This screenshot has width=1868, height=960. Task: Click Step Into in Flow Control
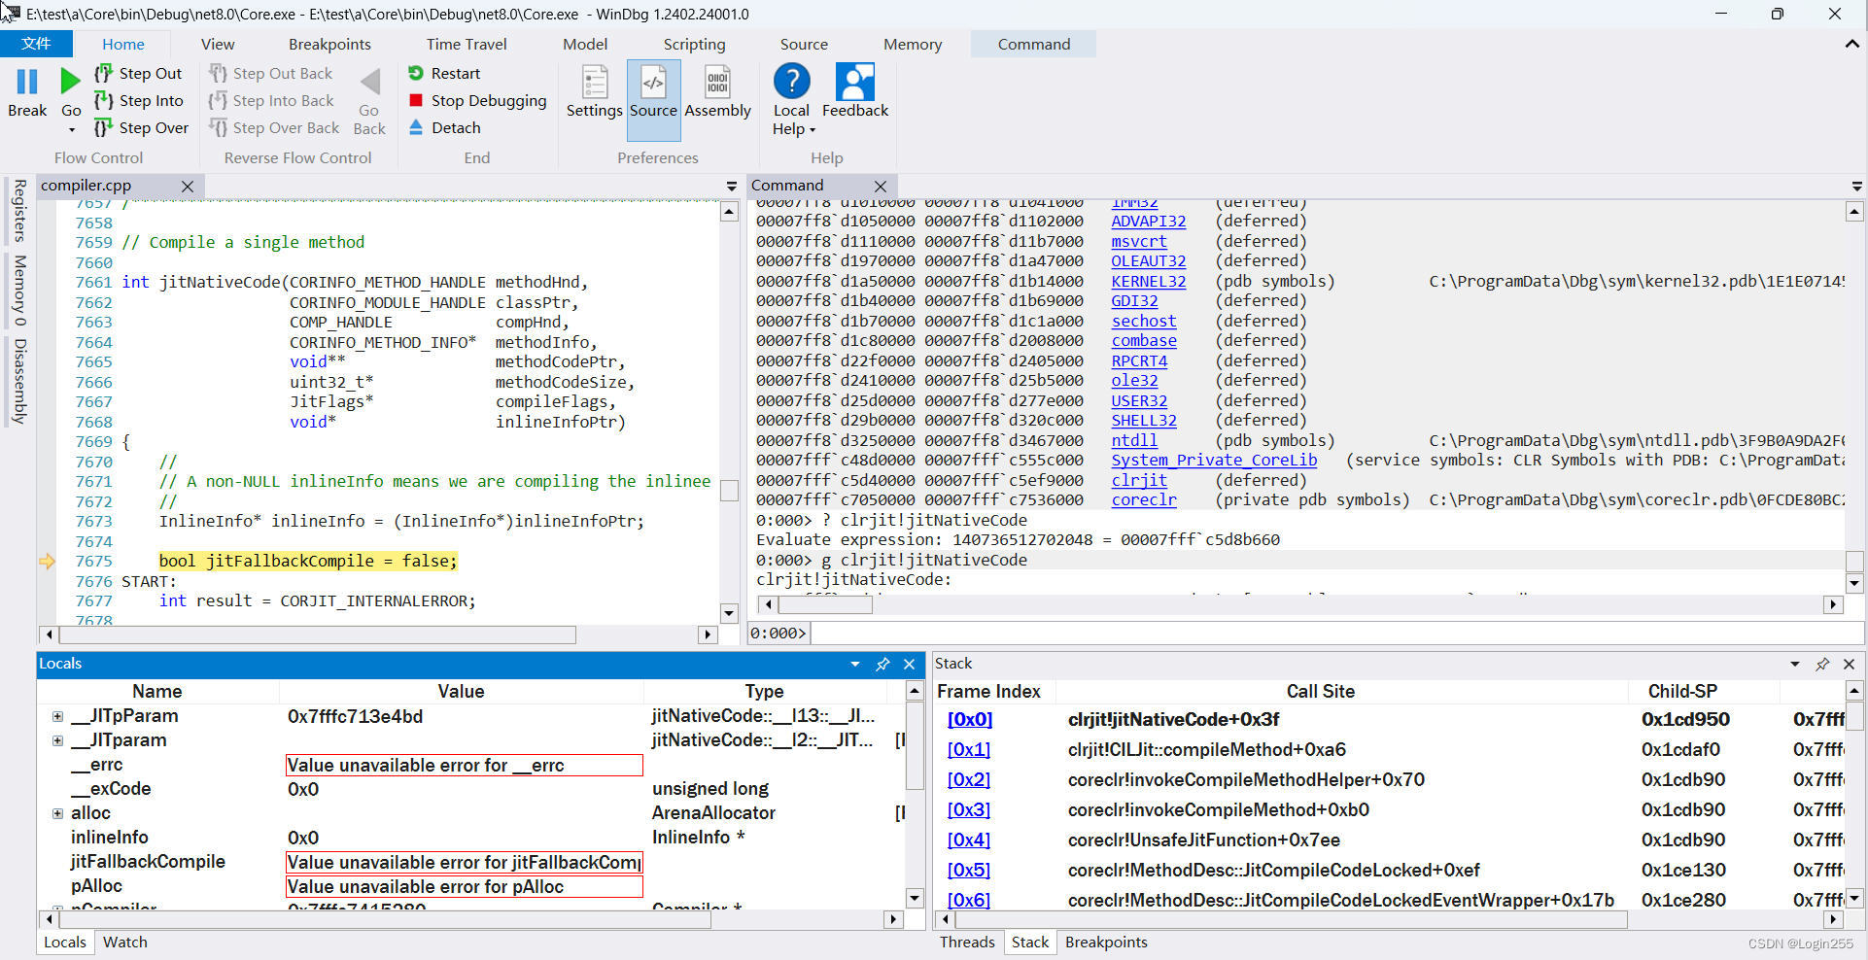tap(138, 100)
